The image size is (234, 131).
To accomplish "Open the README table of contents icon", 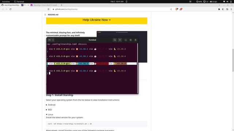I will click(45, 15).
